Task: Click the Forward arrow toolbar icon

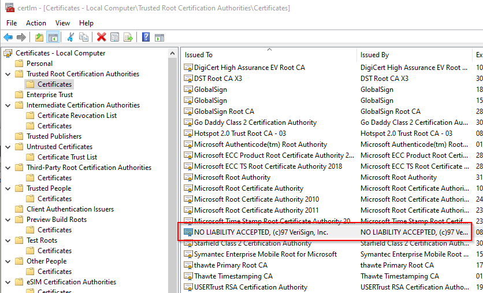Action: pyautogui.click(x=21, y=38)
